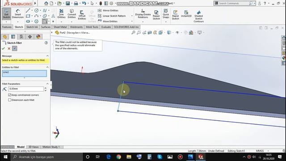Choose the Circle sketch tool

37,11
